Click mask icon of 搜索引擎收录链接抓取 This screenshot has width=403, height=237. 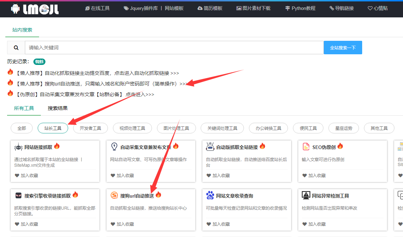point(18,195)
